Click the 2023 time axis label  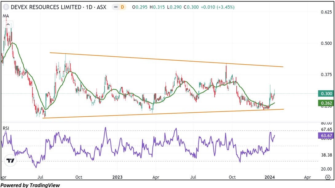point(117,177)
